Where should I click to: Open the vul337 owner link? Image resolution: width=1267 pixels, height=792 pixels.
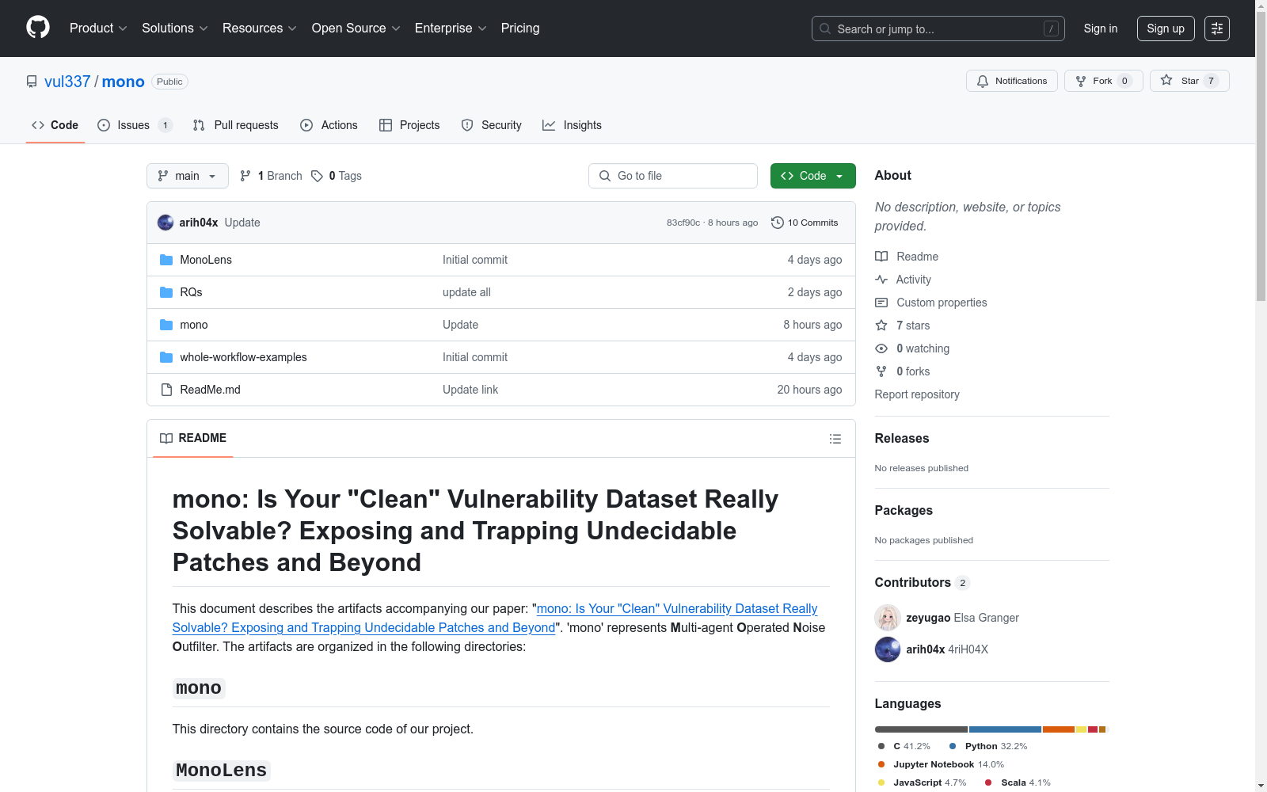(67, 82)
